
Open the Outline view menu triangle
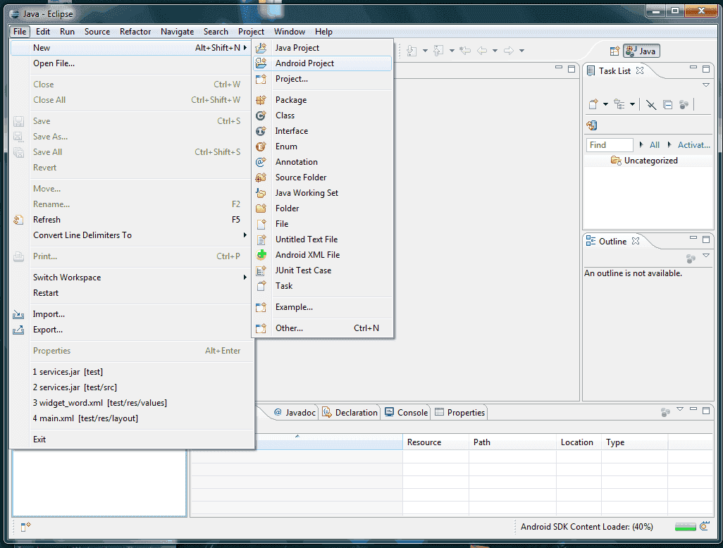pos(706,255)
